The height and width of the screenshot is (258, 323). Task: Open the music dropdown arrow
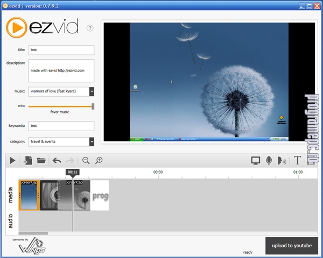pyautogui.click(x=92, y=91)
